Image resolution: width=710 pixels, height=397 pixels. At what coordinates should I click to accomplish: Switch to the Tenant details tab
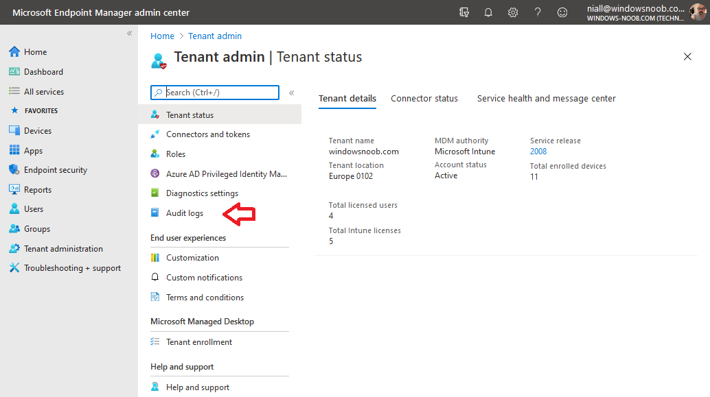coord(347,99)
